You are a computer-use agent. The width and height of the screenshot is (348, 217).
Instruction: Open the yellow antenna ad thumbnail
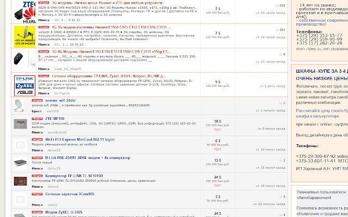click(24, 36)
